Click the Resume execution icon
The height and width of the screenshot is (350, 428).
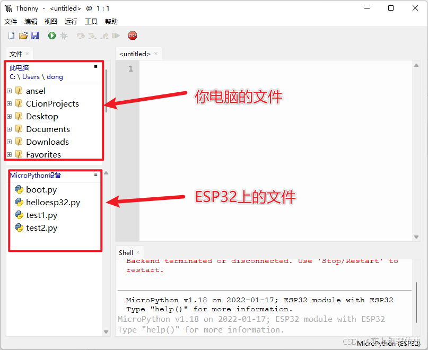coord(116,36)
